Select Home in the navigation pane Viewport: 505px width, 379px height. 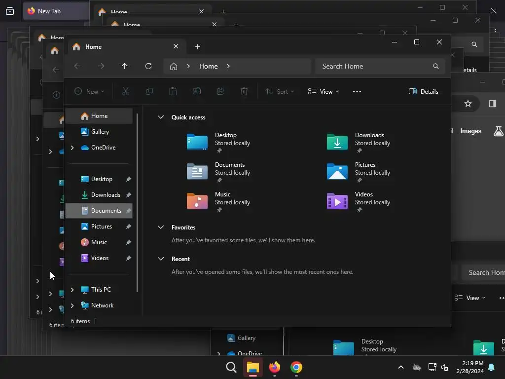pos(99,116)
